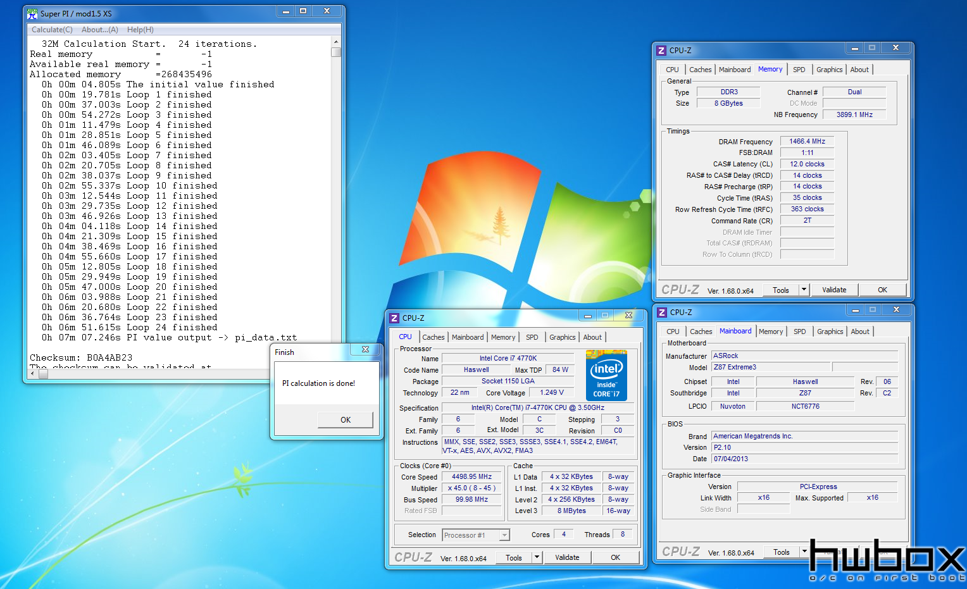Click the Z87 Extreme3 model field
The height and width of the screenshot is (589, 967).
[770, 367]
